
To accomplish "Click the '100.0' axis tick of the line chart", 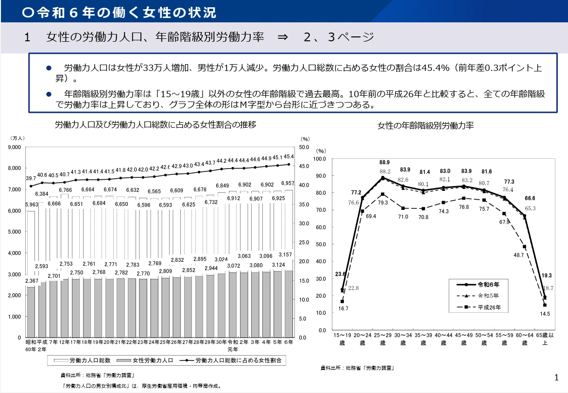I will point(320,159).
